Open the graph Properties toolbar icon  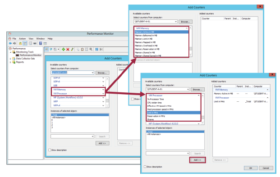click(87, 50)
